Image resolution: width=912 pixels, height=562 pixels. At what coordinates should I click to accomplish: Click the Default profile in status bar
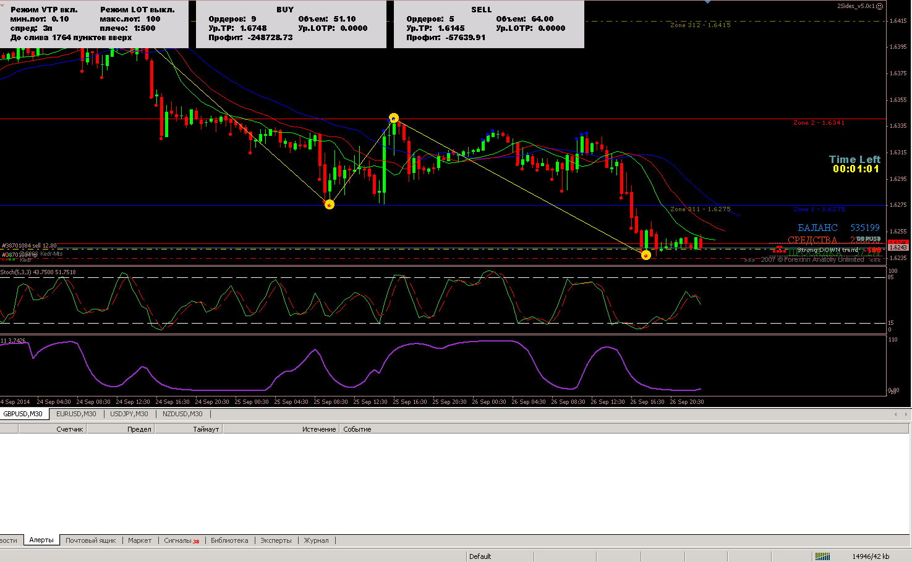pos(480,556)
